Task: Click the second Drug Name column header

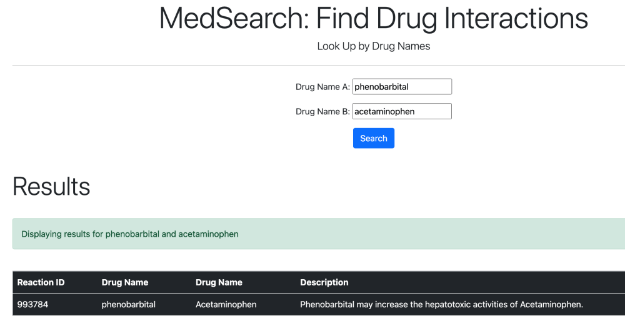Action: point(219,282)
